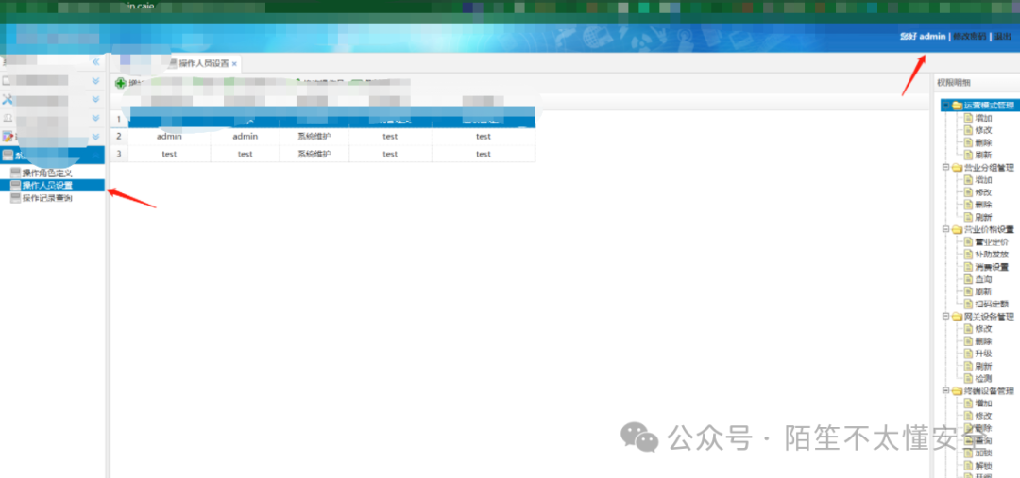Select 刷新 under 营业价格设置

click(983, 291)
